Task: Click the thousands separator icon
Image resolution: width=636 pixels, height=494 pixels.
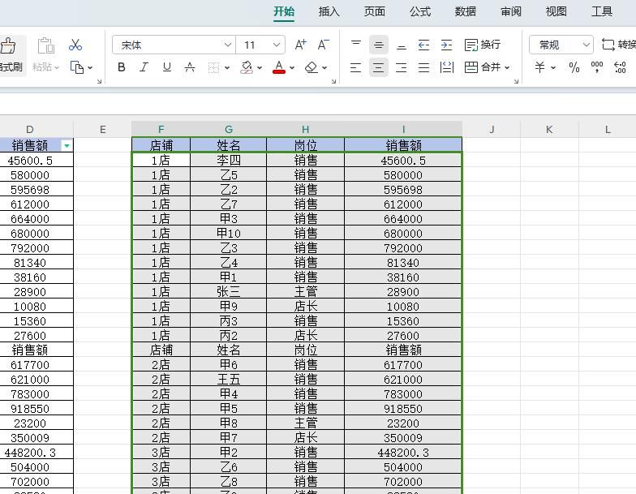Action: (x=597, y=67)
